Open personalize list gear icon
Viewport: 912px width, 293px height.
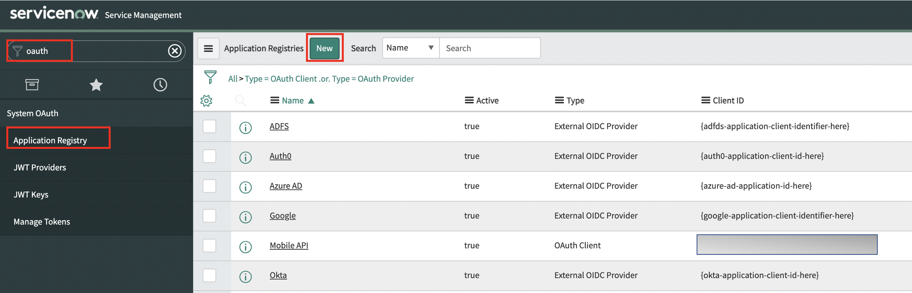point(206,101)
